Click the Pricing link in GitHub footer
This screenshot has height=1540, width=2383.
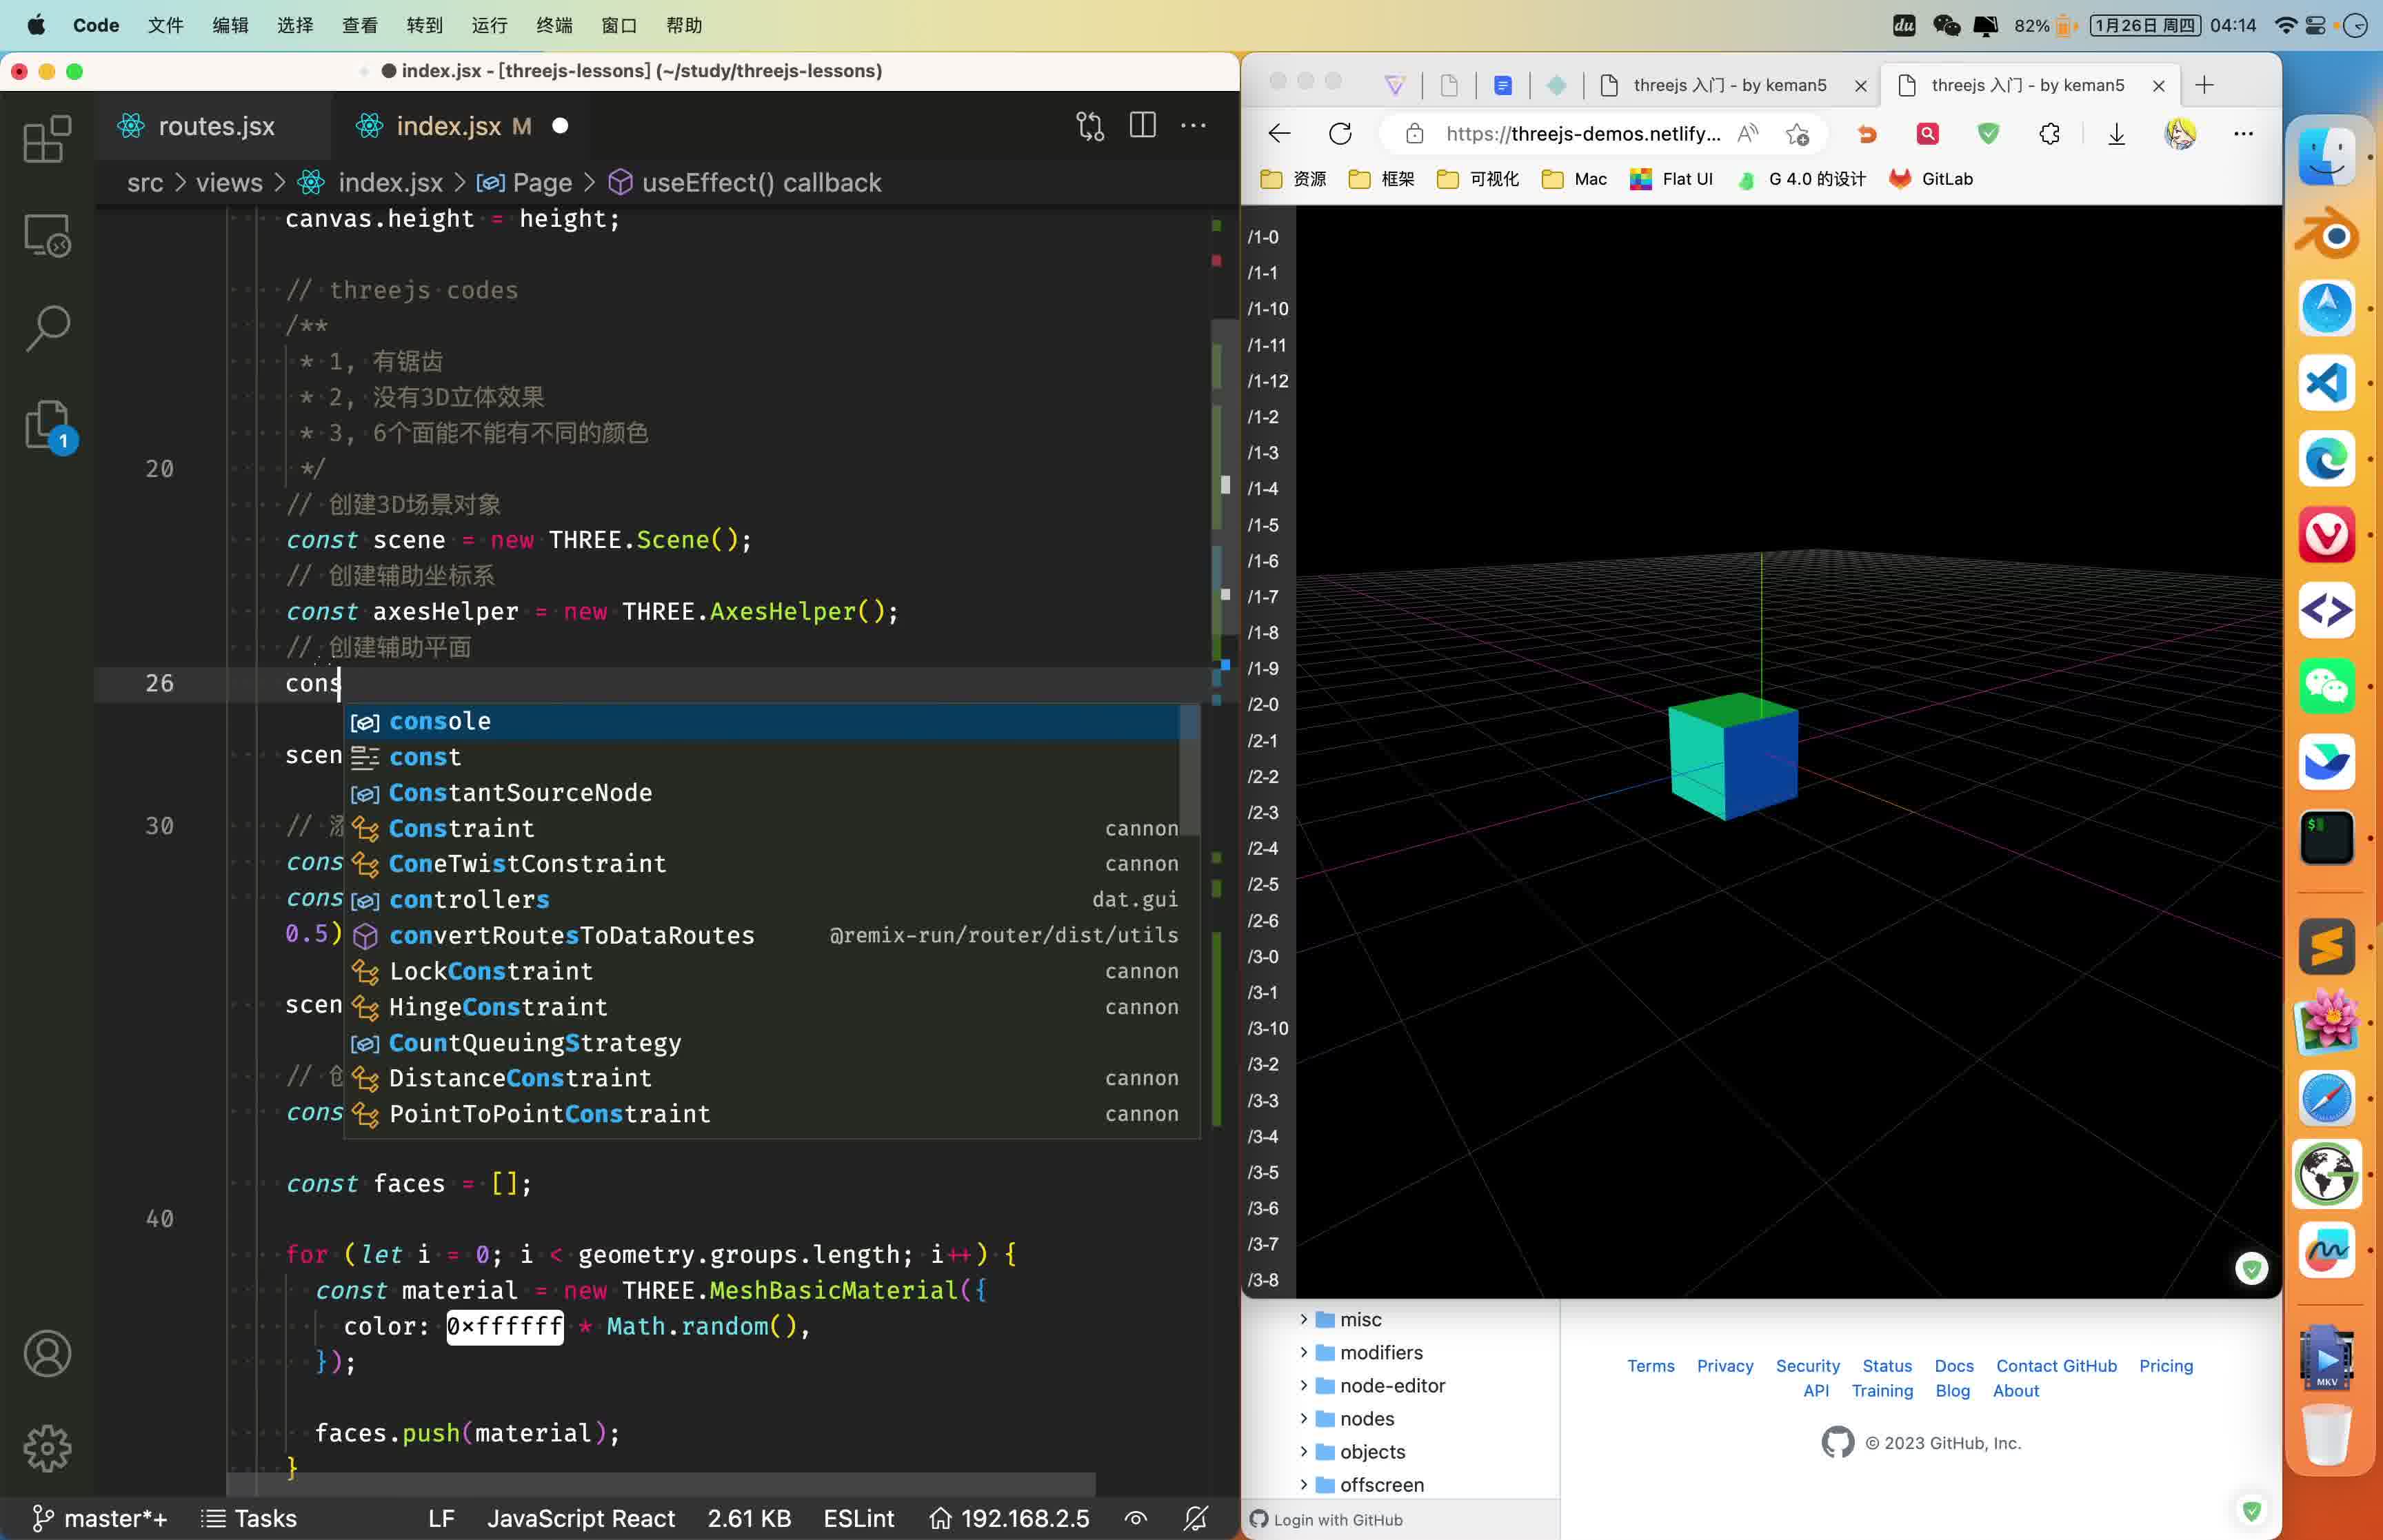(2165, 1365)
